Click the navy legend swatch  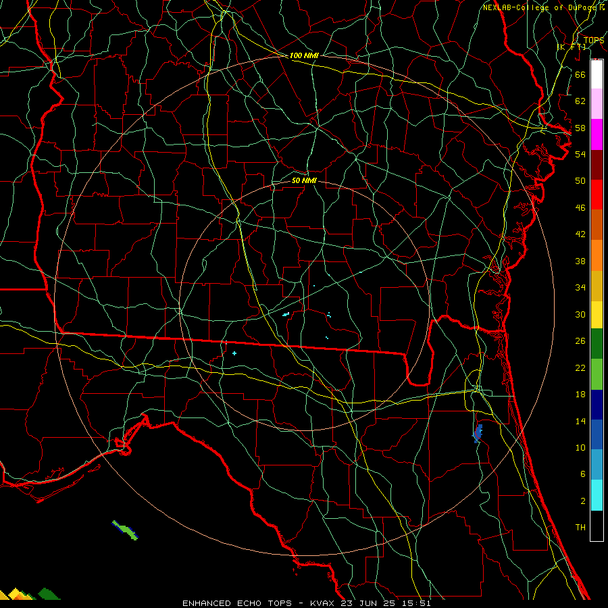[x=597, y=405]
